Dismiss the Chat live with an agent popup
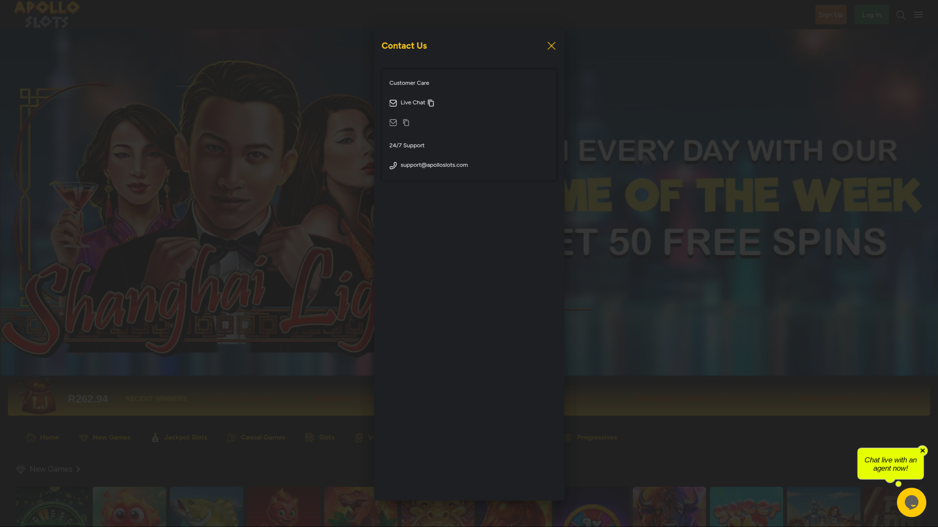Screen dimensions: 938x527 coord(922,450)
